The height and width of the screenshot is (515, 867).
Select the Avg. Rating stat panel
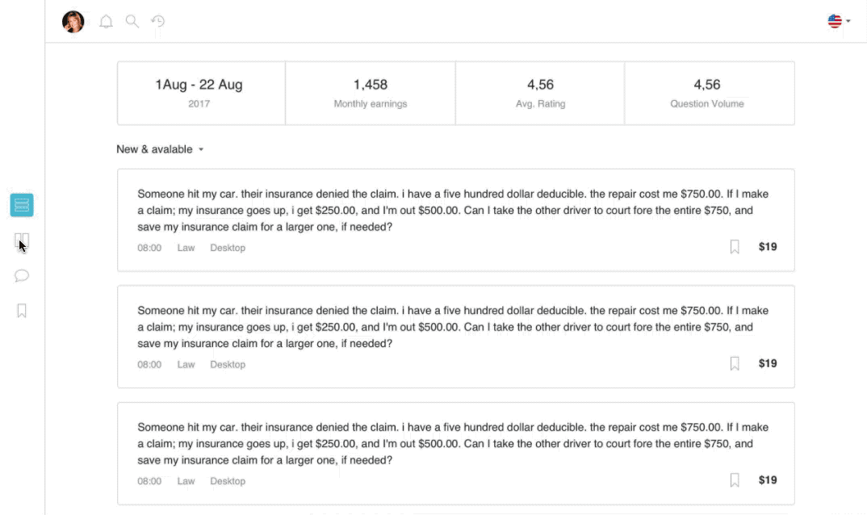[540, 93]
